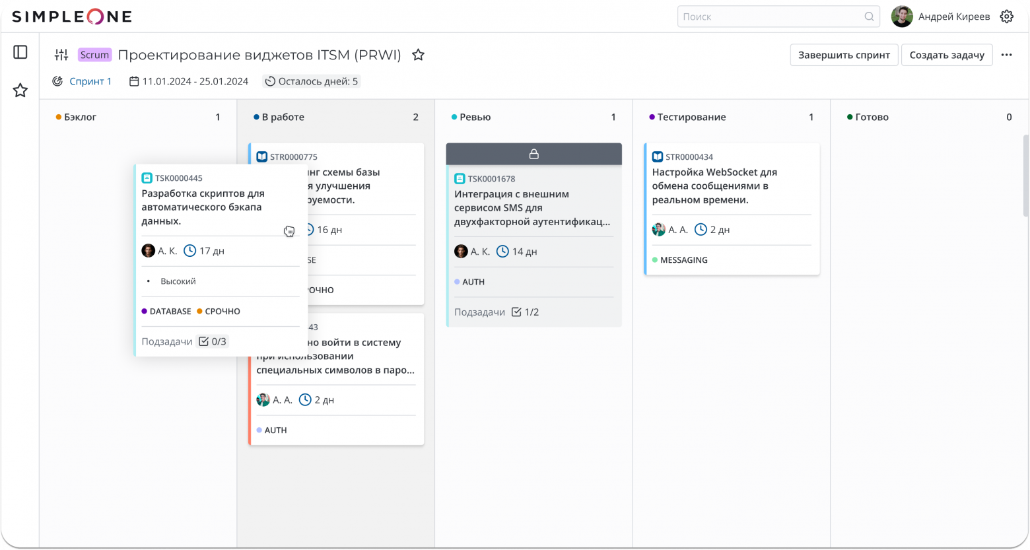
Task: Open the more options ellipsis menu
Action: click(1006, 55)
